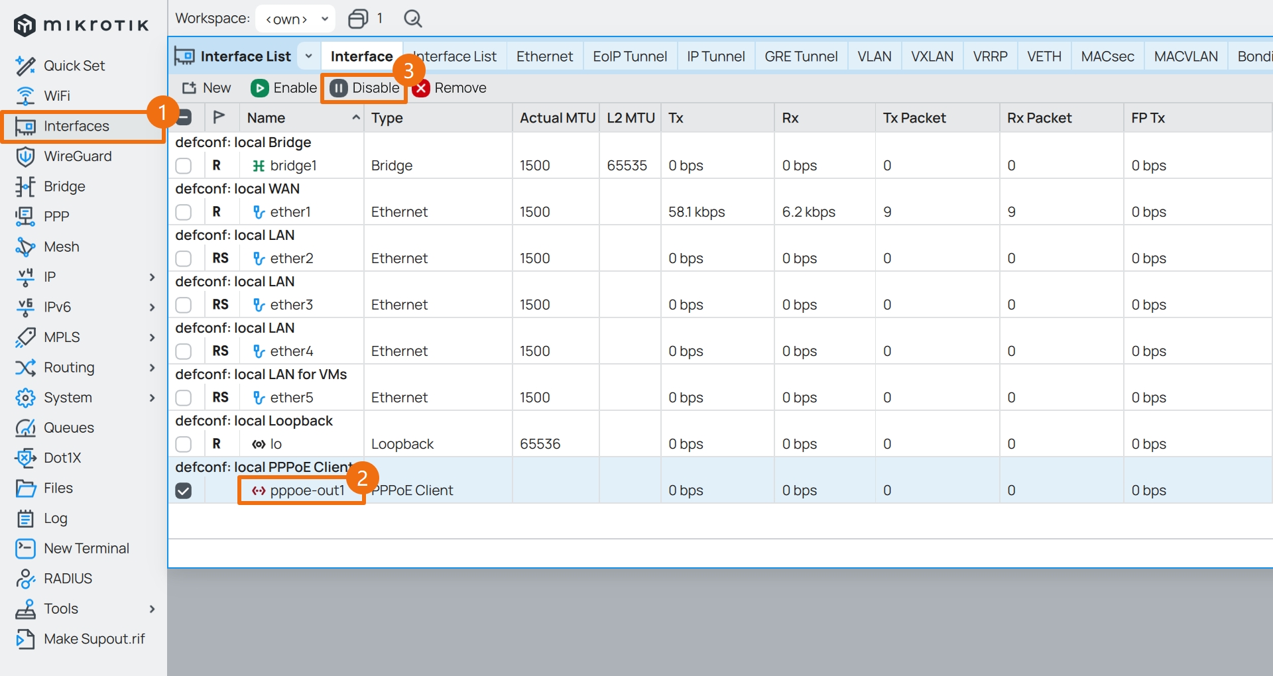Click the Actual MTU column header
Image resolution: width=1273 pixels, height=676 pixels.
coord(557,118)
